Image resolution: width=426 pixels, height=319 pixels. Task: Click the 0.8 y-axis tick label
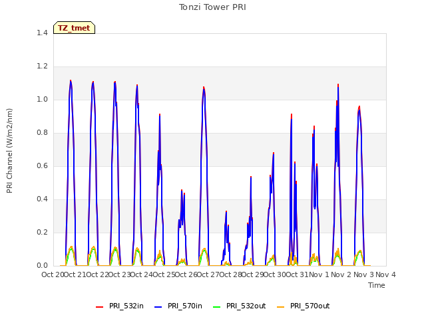pos(42,132)
